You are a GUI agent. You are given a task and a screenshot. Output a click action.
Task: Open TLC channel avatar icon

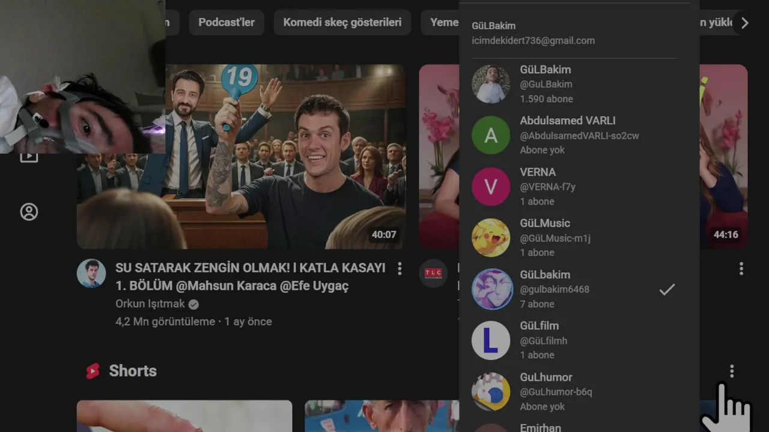(433, 274)
